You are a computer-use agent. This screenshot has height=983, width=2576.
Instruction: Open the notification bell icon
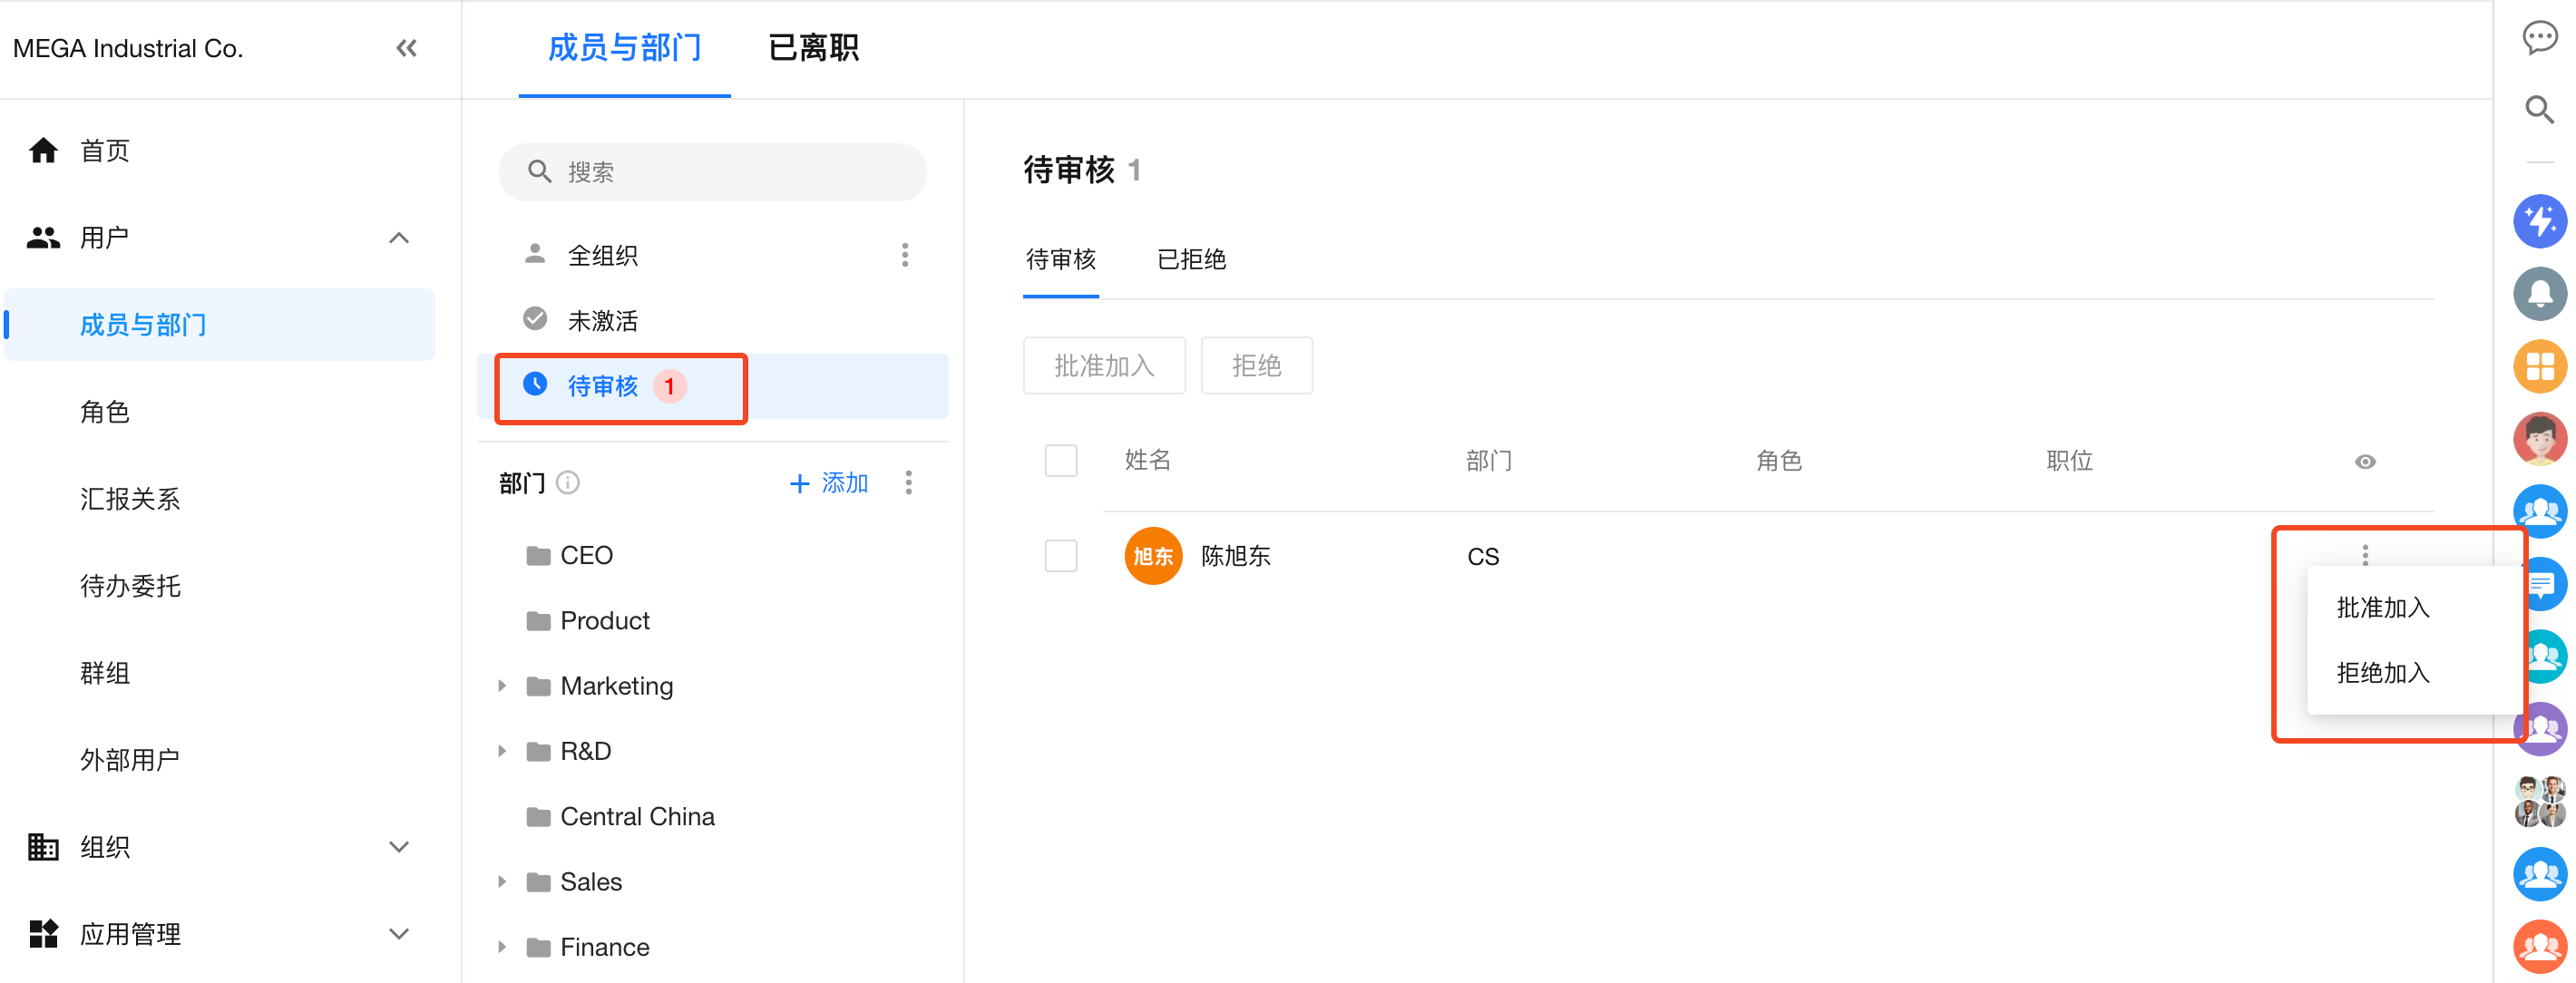click(2539, 294)
